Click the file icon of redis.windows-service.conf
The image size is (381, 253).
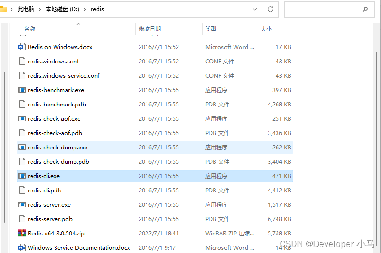[22, 75]
